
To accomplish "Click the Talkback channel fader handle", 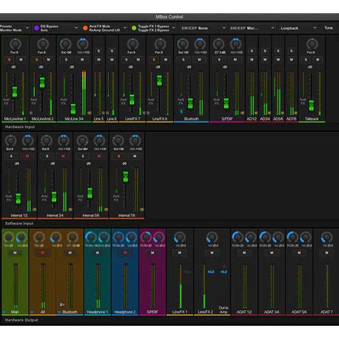I will pyautogui.click(x=311, y=106).
